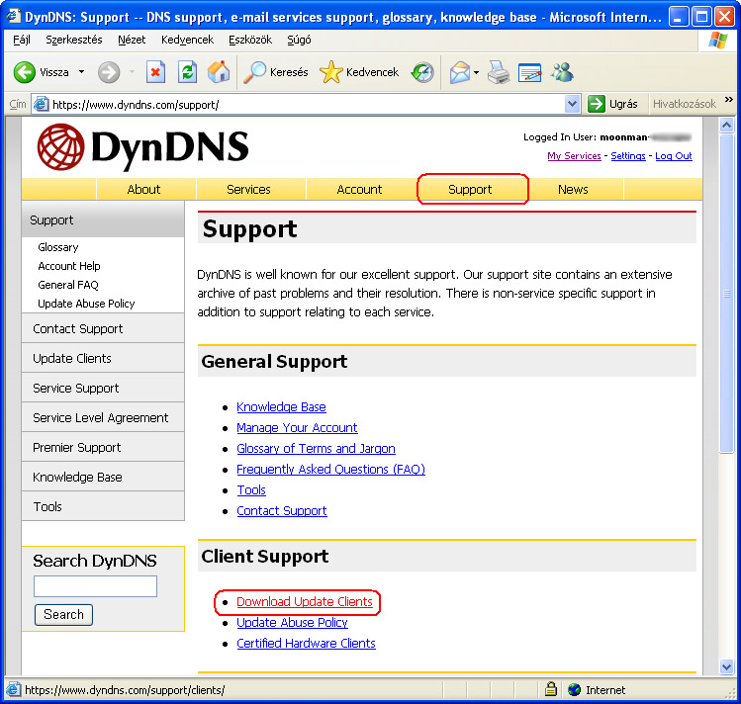Open Update Clients sidebar item

point(103,358)
